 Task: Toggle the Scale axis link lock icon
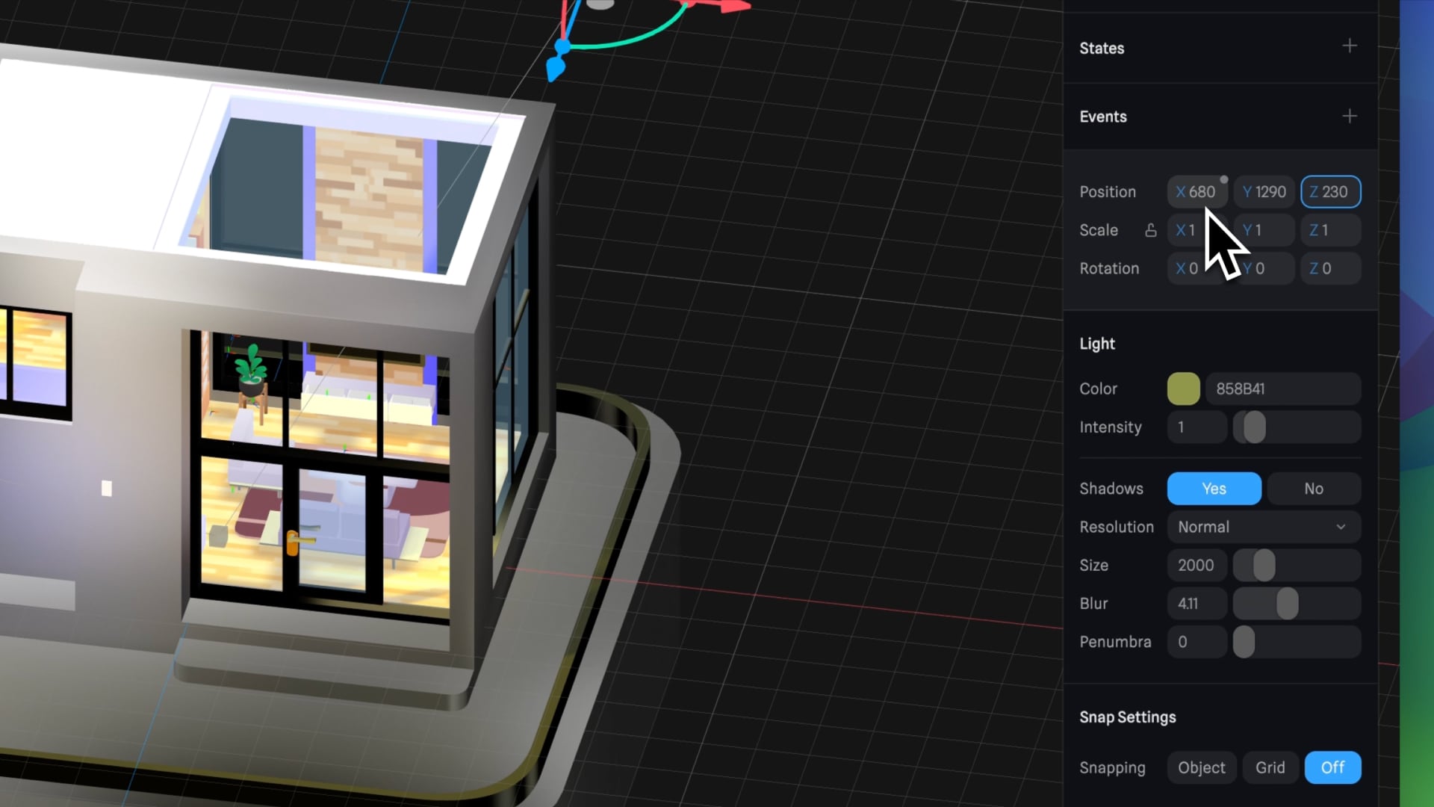[x=1150, y=230]
